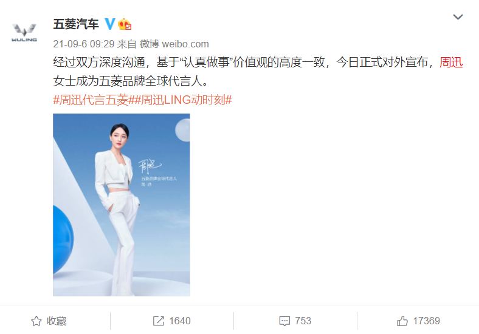This screenshot has height=334, width=479.
Task: Click the post timestamp 21-09-6 09:29
Action: click(84, 44)
